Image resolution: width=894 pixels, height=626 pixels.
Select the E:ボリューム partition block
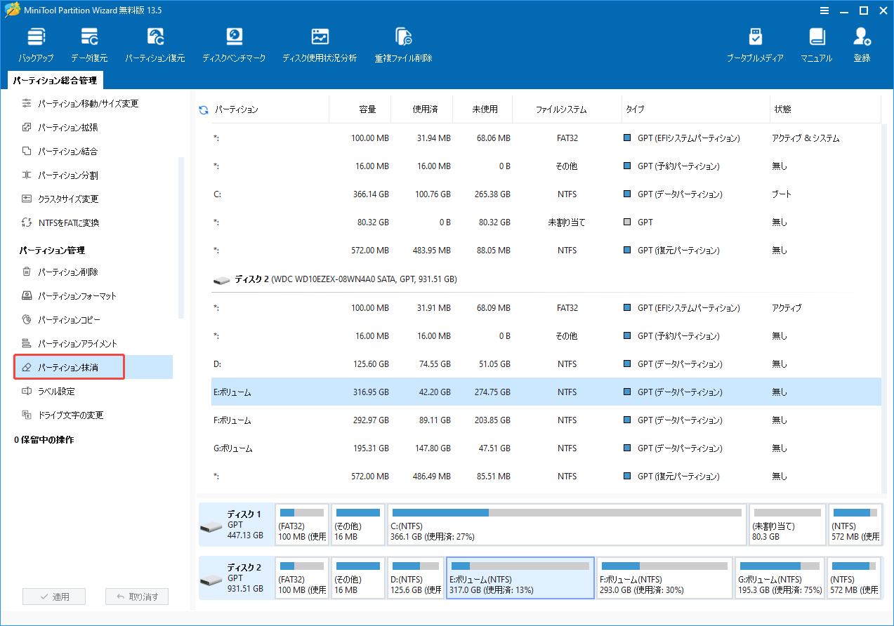520,578
